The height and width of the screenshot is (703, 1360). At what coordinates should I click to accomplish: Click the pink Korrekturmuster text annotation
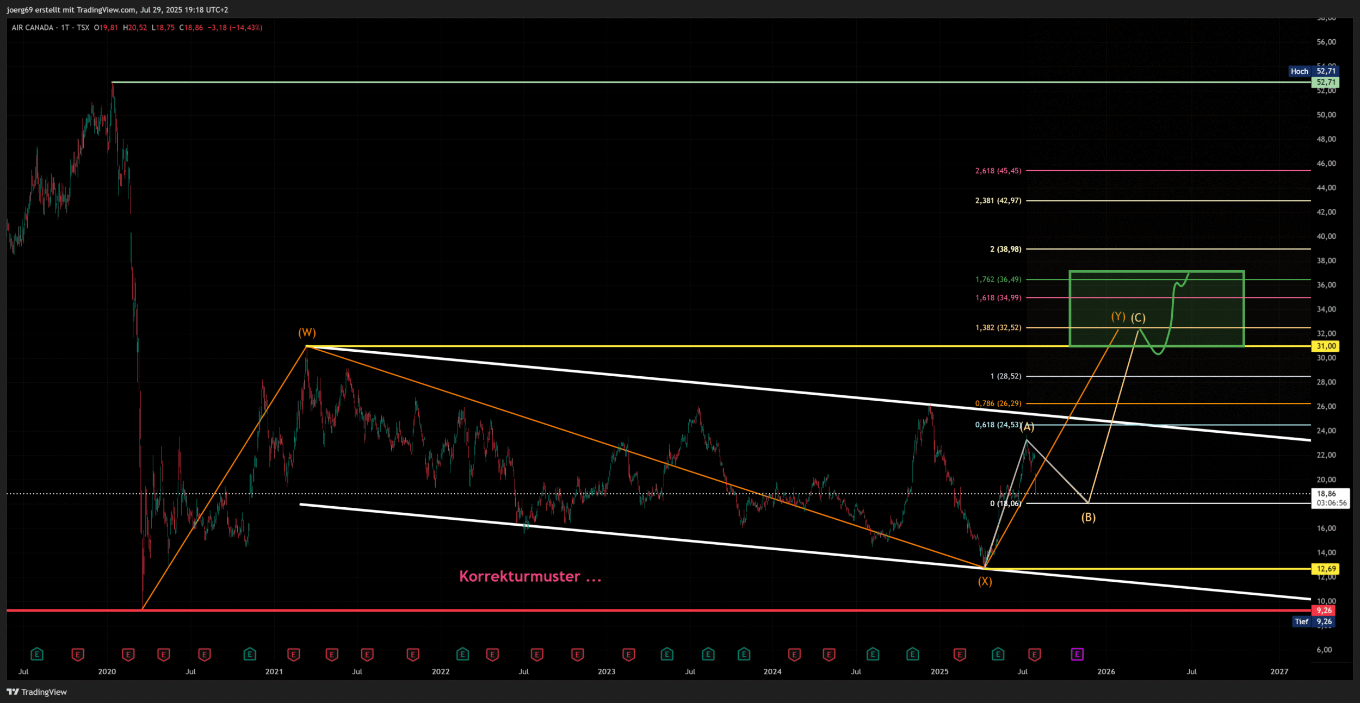click(530, 576)
